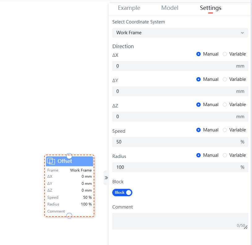The image size is (252, 245).
Task: Click the bottom connector circle on Offset node
Action: (x=69, y=216)
